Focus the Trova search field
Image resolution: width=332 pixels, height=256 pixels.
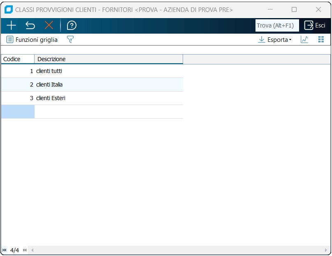(277, 25)
